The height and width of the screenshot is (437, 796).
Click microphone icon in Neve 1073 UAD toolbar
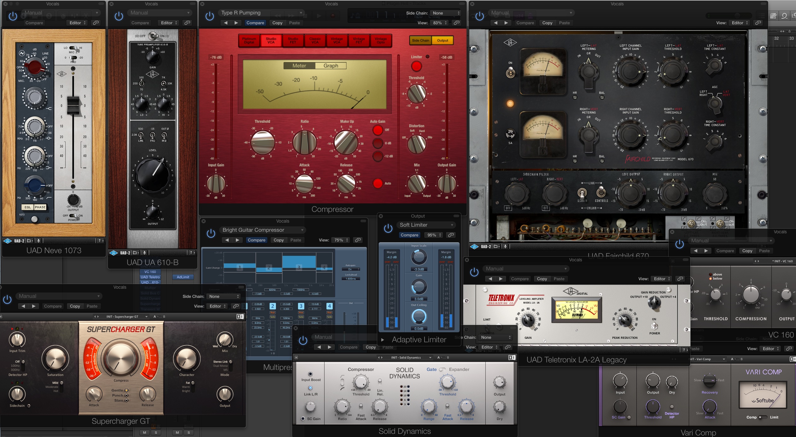click(38, 241)
